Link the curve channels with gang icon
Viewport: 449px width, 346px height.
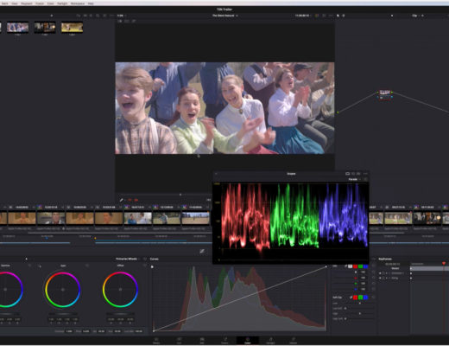click(x=346, y=266)
